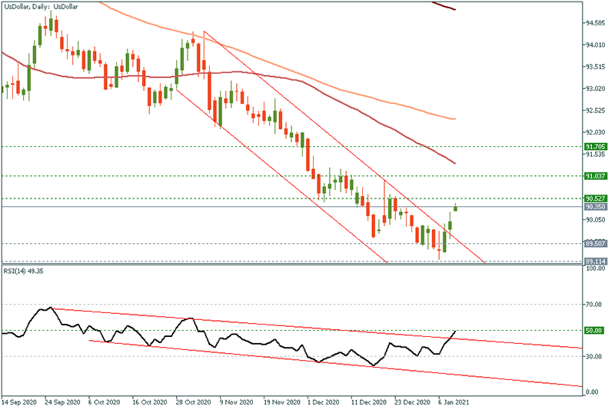Select the 90.527 resistance price label
615x410 pixels.
tap(597, 199)
